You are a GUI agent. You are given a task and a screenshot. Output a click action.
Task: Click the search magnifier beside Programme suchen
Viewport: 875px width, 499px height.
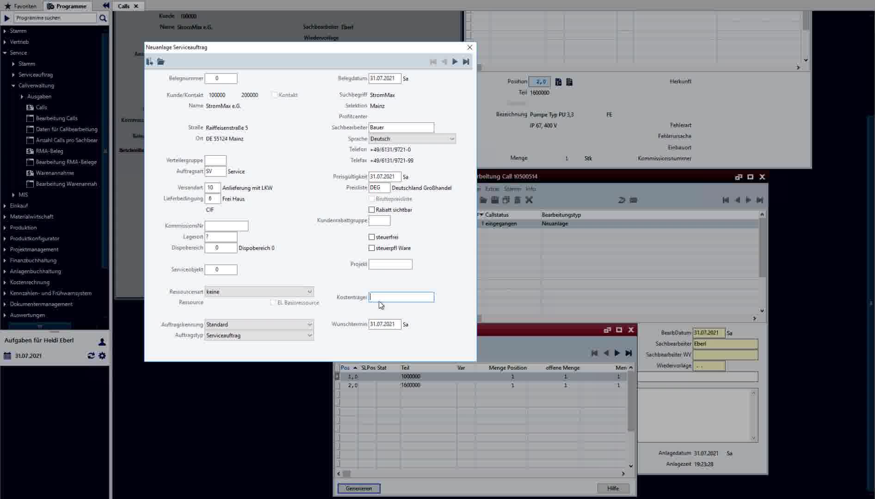click(103, 18)
